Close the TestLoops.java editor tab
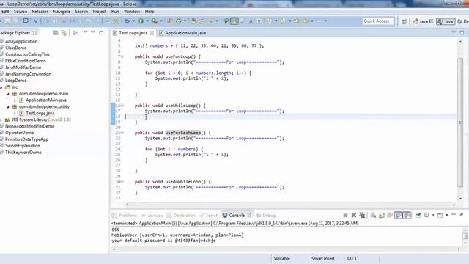The width and height of the screenshot is (469, 264). (152, 33)
